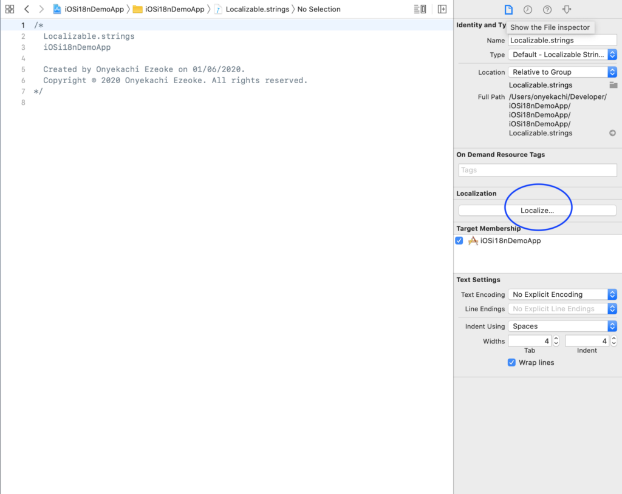This screenshot has height=494, width=622.
Task: Click line number 1 in the gutter
Action: tap(23, 25)
